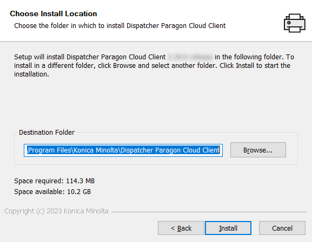312x242 pixels.
Task: Click the 'Space available: 10.2 GB' text
Action: pyautogui.click(x=52, y=192)
